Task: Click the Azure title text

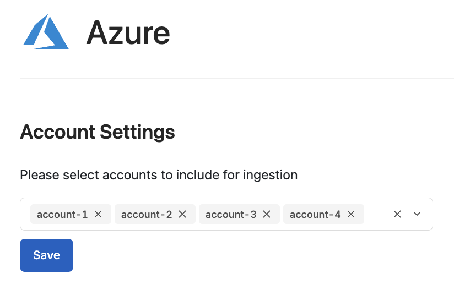Action: coord(128,33)
